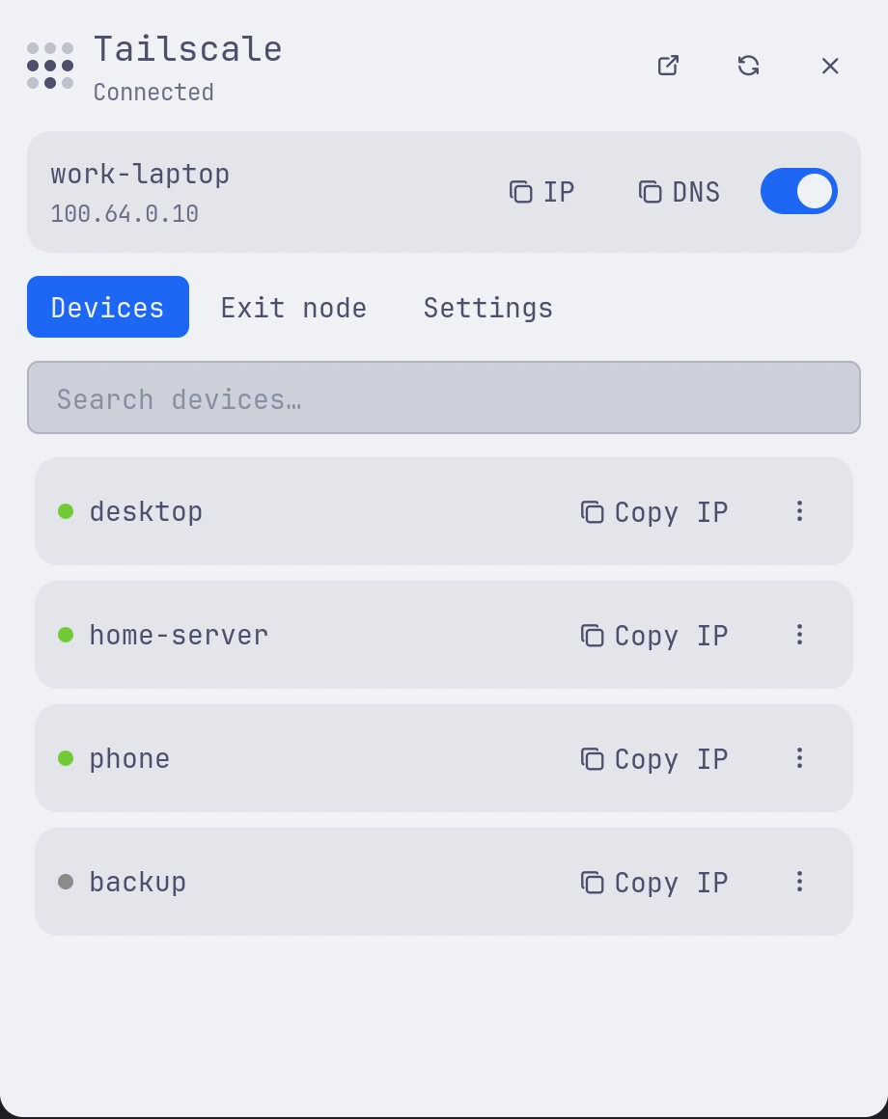Click the refresh icon in header
Viewport: 888px width, 1119px height.
748,66
